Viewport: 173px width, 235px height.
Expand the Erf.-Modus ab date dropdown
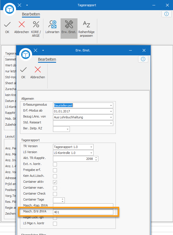(x=111, y=111)
